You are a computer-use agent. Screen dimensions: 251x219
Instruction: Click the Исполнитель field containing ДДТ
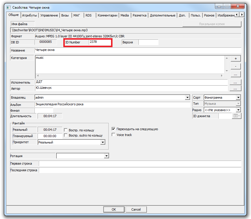(x=131, y=82)
